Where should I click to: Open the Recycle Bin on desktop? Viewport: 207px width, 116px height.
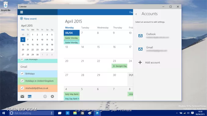pos(5,6)
